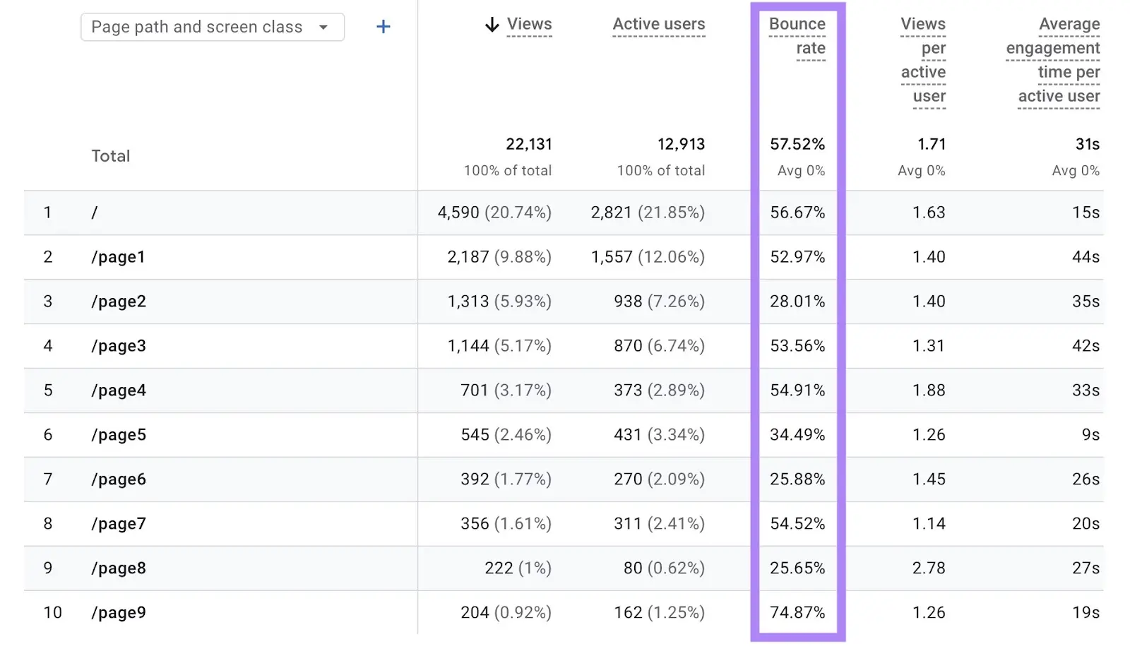Click the 74.87% bounce rate value
This screenshot has width=1130, height=656.
click(x=797, y=613)
